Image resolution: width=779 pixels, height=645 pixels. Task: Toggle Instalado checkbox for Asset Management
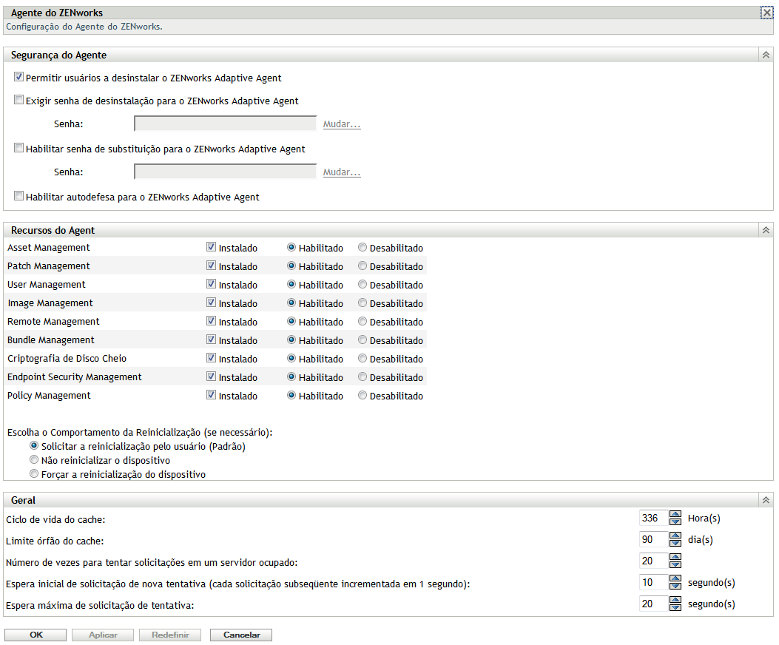(211, 247)
